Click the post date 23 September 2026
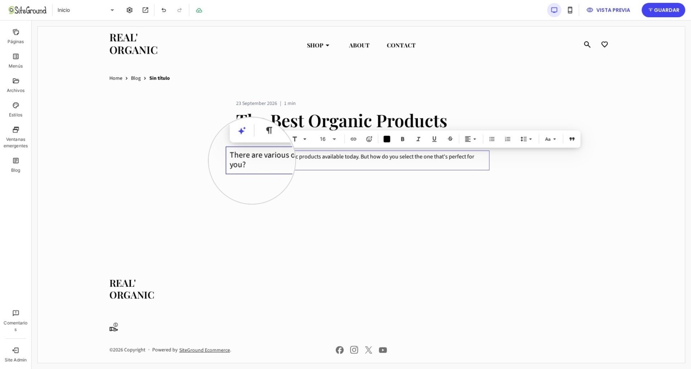This screenshot has height=369, width=691. pyautogui.click(x=257, y=104)
